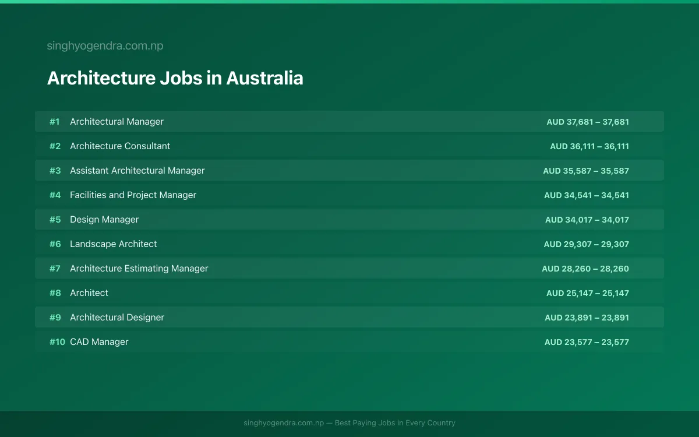Screen dimensions: 699x437
Task: Select the 'Landscape Architect' job title
Action: point(114,244)
